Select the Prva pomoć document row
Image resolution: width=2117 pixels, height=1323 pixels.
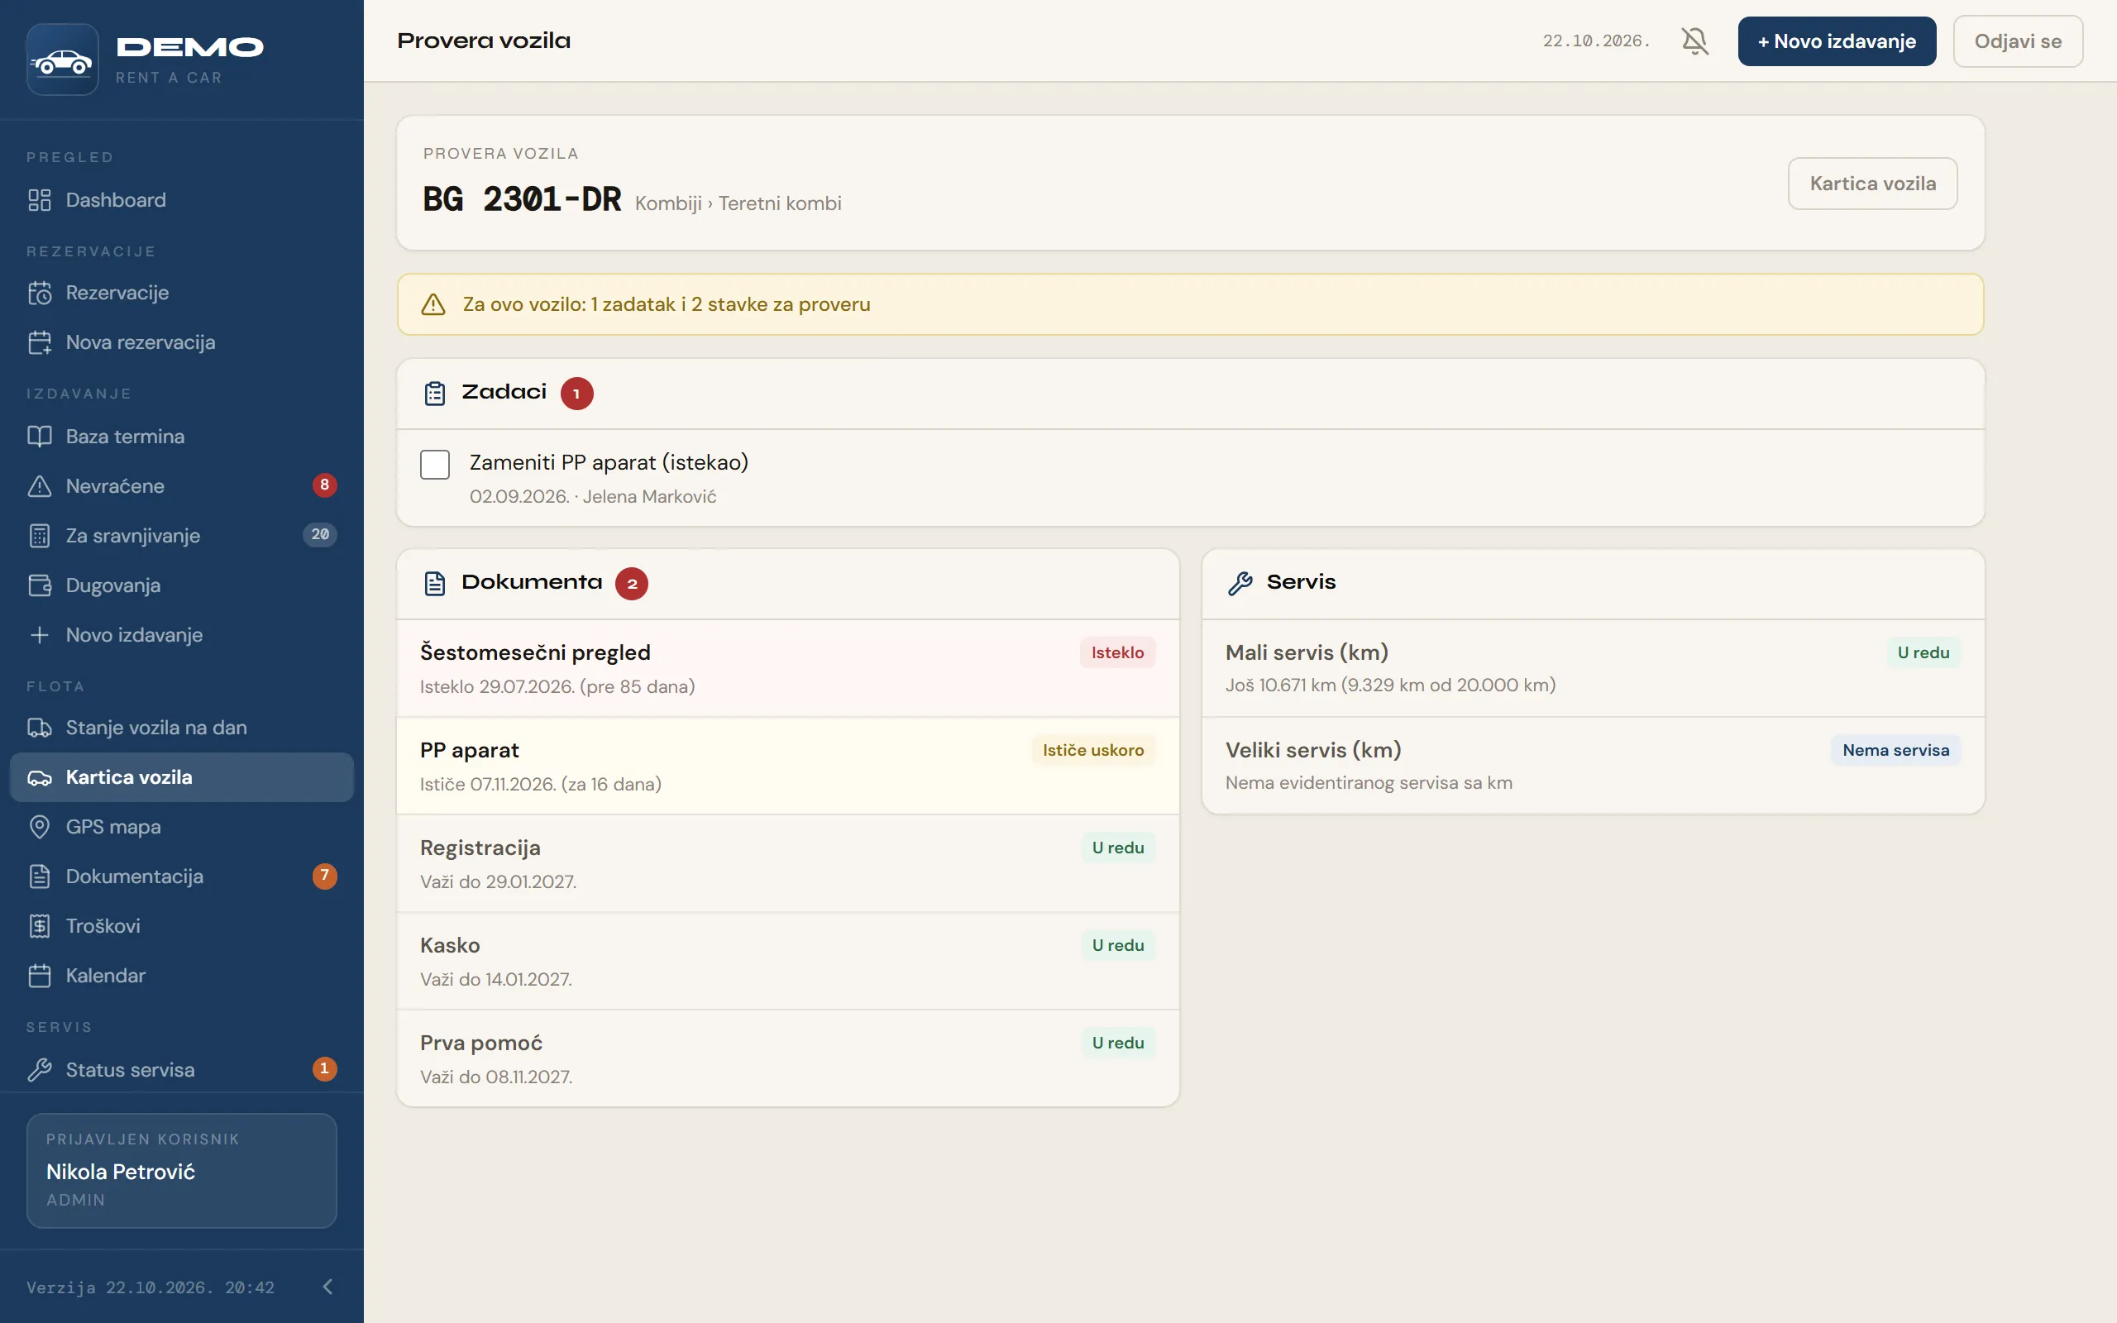[787, 1058]
